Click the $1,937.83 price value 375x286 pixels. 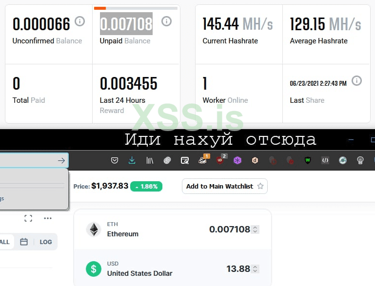click(x=110, y=186)
